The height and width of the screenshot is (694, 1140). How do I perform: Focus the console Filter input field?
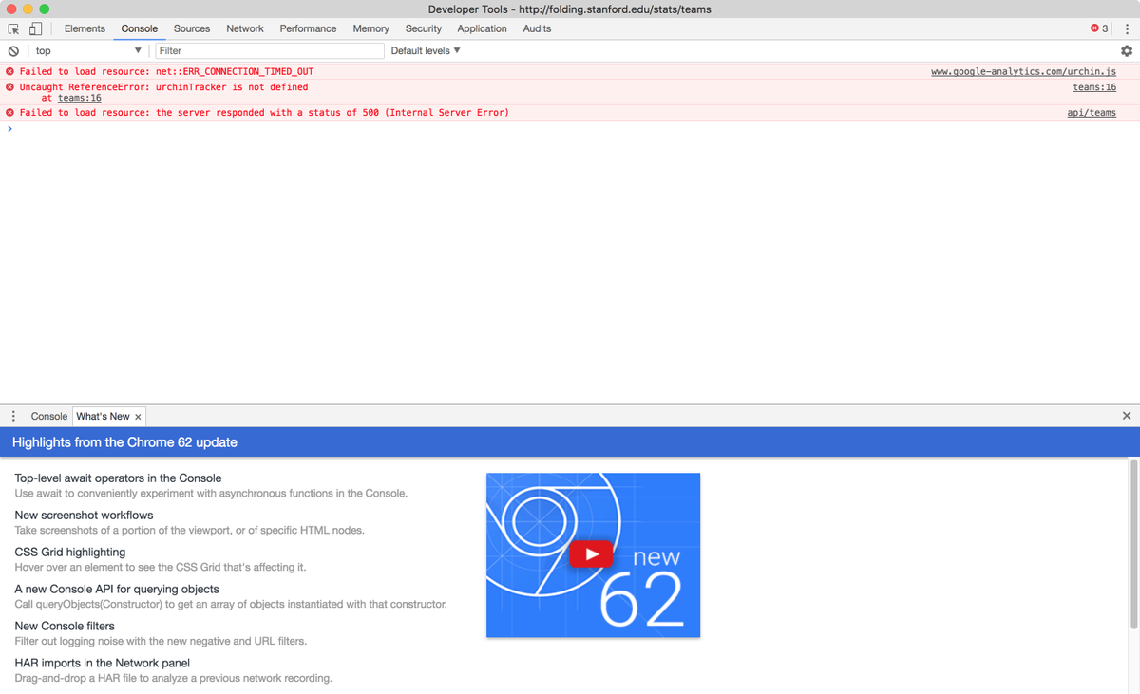tap(270, 50)
